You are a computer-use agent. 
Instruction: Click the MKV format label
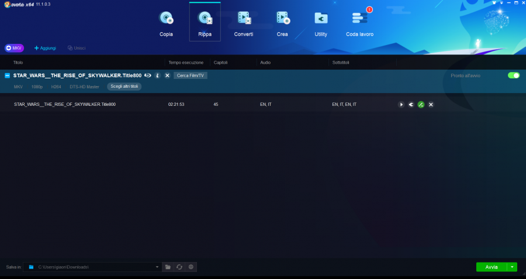click(x=19, y=87)
